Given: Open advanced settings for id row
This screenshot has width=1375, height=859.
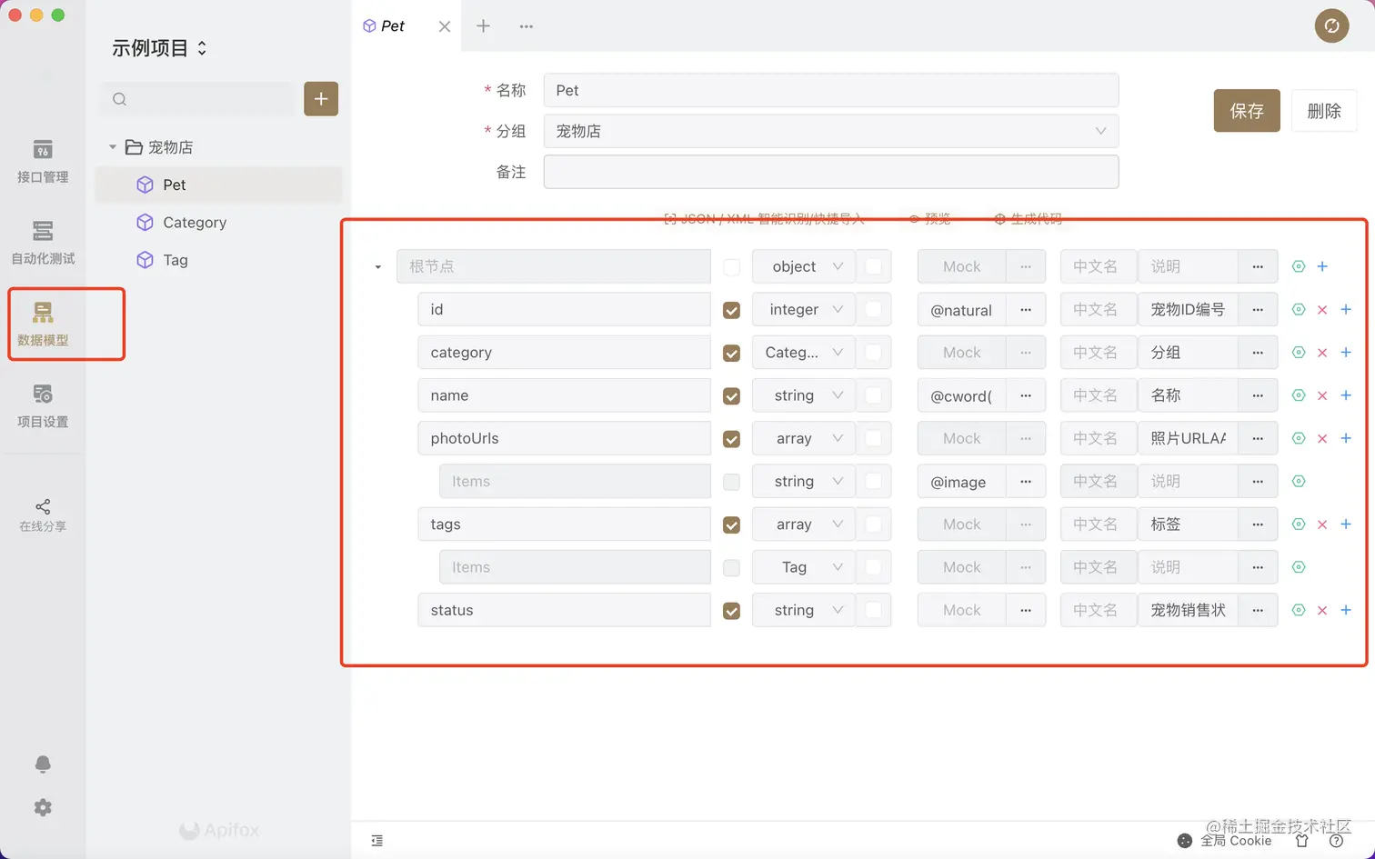Looking at the screenshot, I should click(x=1299, y=310).
